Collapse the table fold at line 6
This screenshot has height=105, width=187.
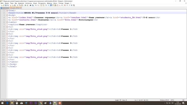coord(7,22)
